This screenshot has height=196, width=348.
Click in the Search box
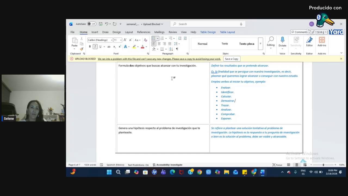pos(208,24)
